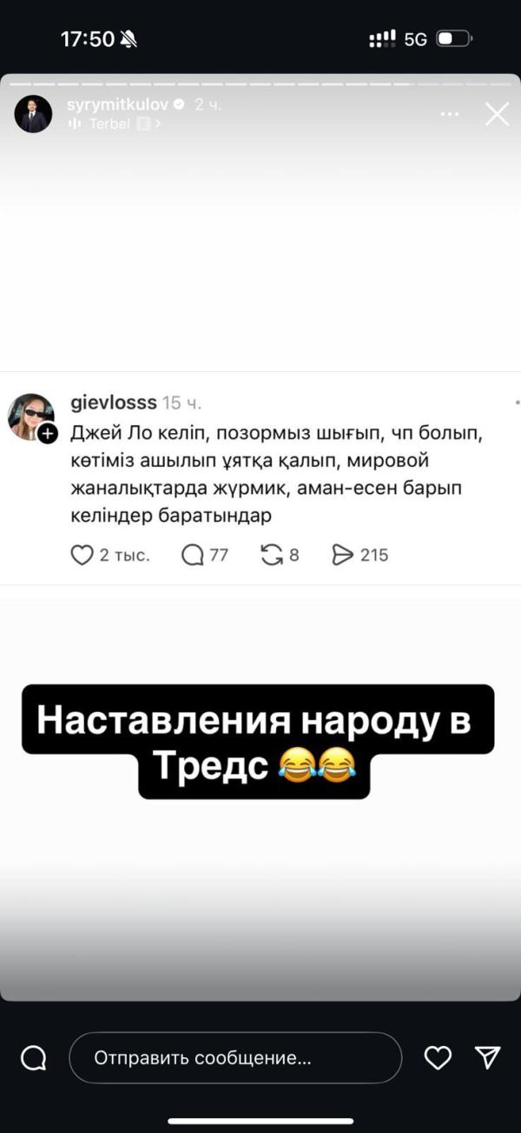
Task: Tap the share arrow icon showing 215
Action: pyautogui.click(x=344, y=555)
